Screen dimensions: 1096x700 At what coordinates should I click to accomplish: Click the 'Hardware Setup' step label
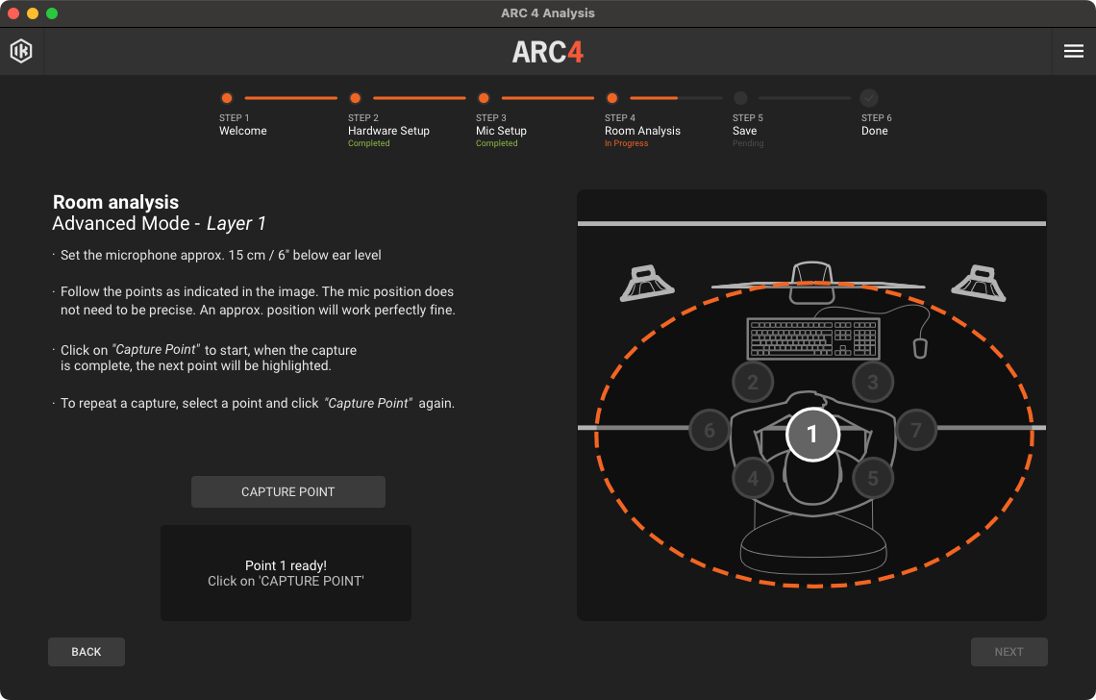point(388,131)
